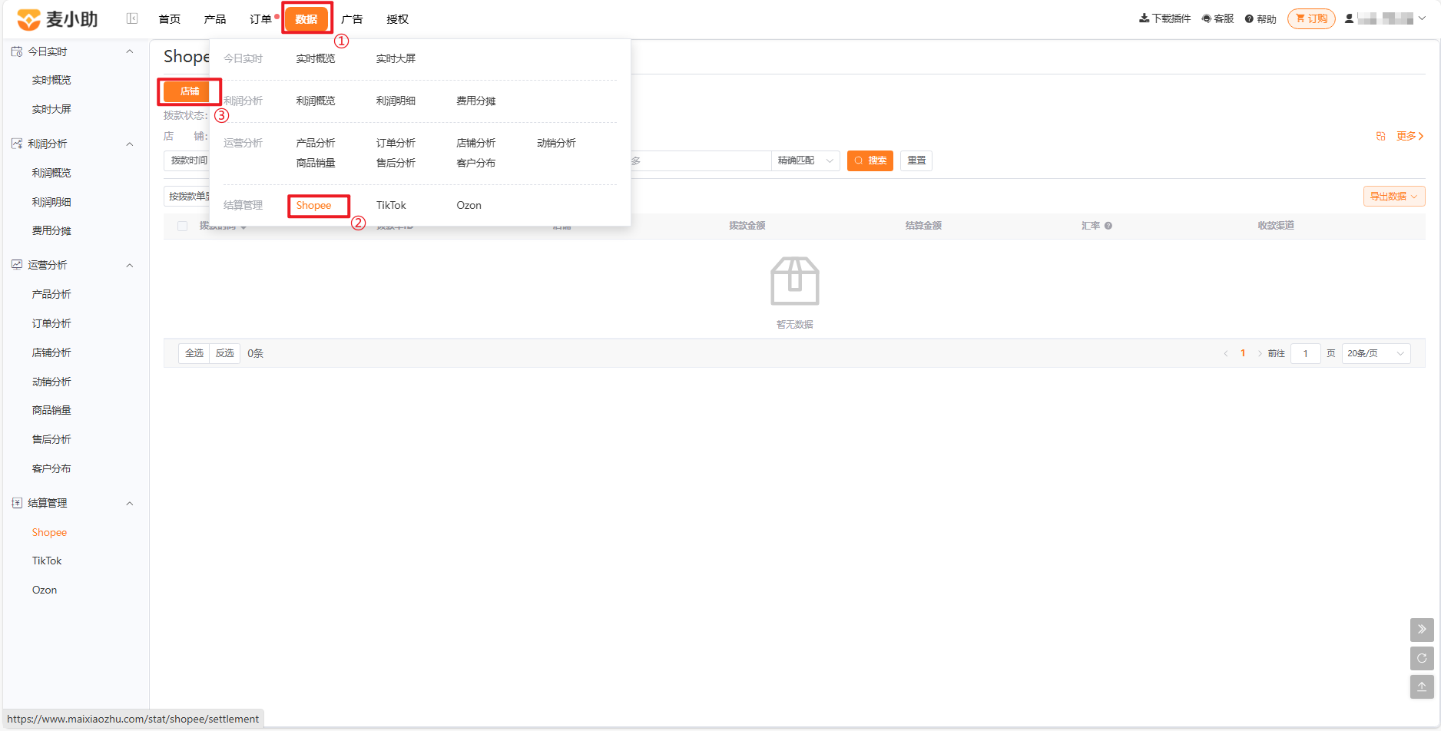This screenshot has height=731, width=1441.
Task: Click the 重置 reset button
Action: click(916, 160)
